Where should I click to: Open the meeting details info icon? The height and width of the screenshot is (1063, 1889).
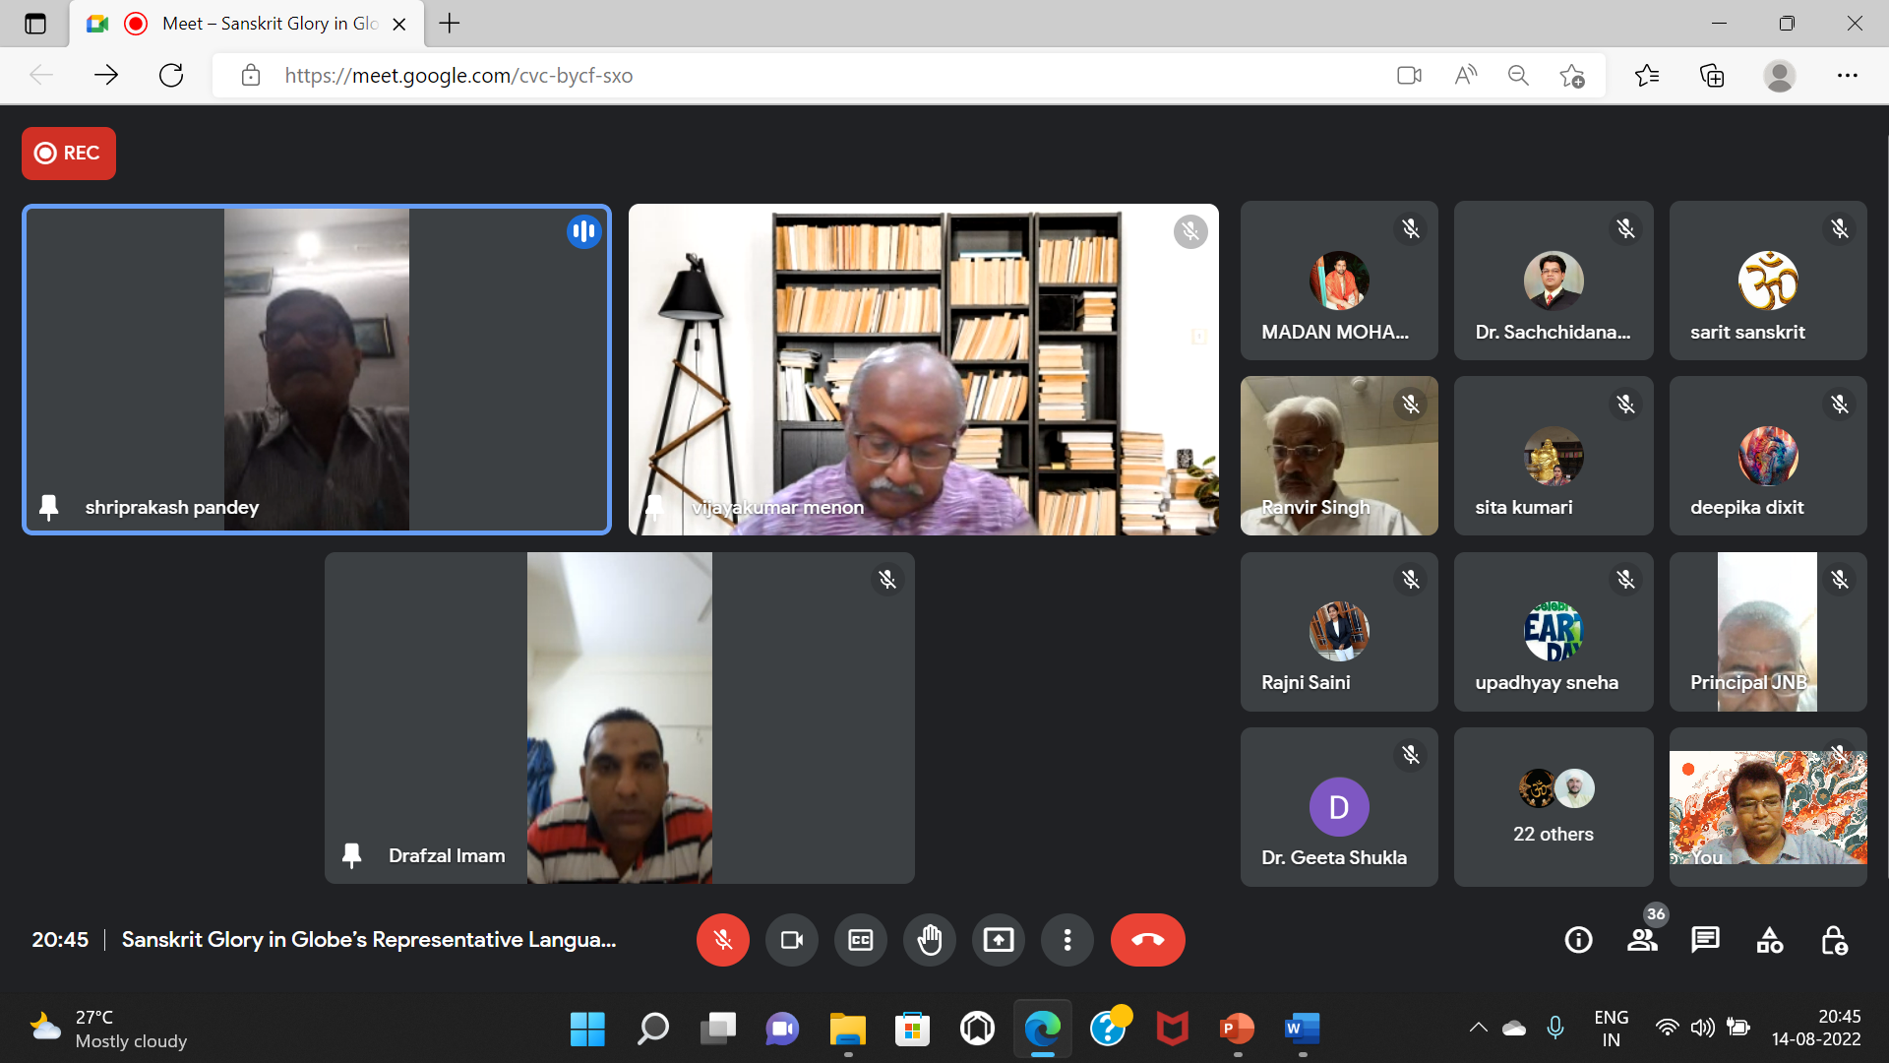[1578, 940]
